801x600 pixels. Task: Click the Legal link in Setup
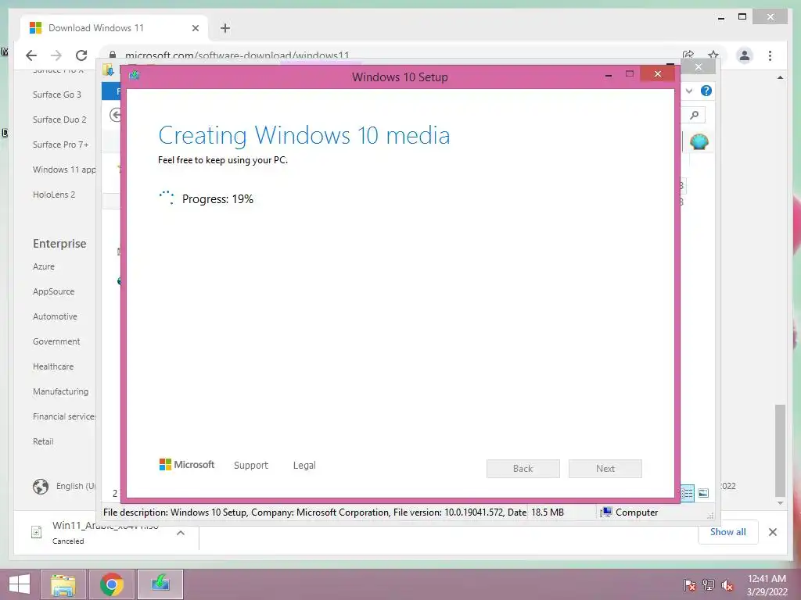[x=304, y=466]
